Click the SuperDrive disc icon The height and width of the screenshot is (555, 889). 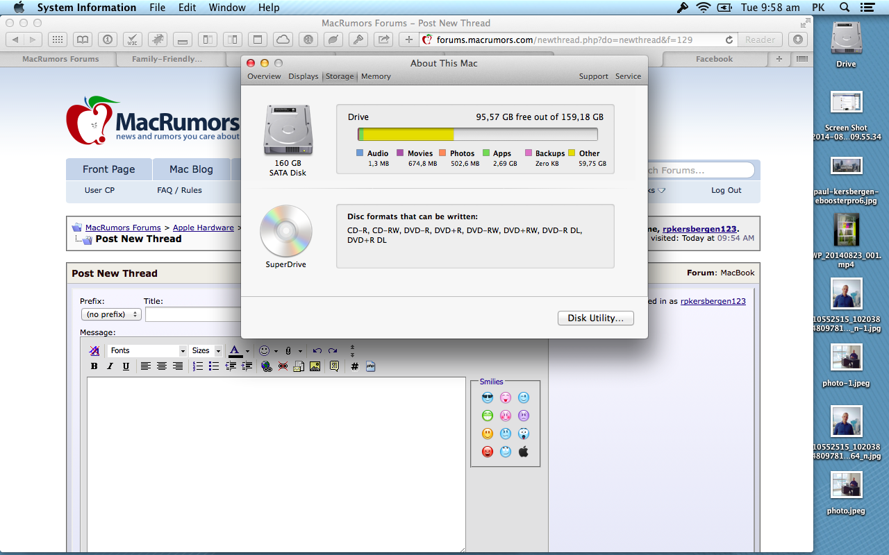(x=286, y=231)
